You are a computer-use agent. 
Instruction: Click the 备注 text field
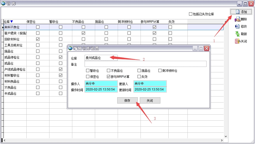point(145,64)
